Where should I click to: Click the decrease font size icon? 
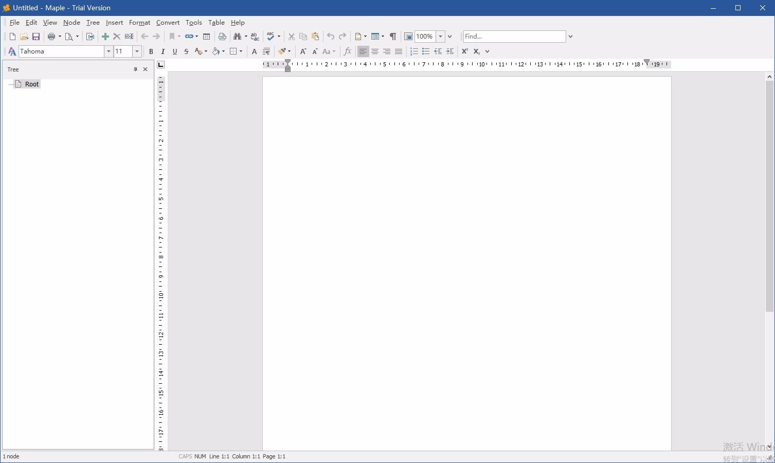pos(315,51)
